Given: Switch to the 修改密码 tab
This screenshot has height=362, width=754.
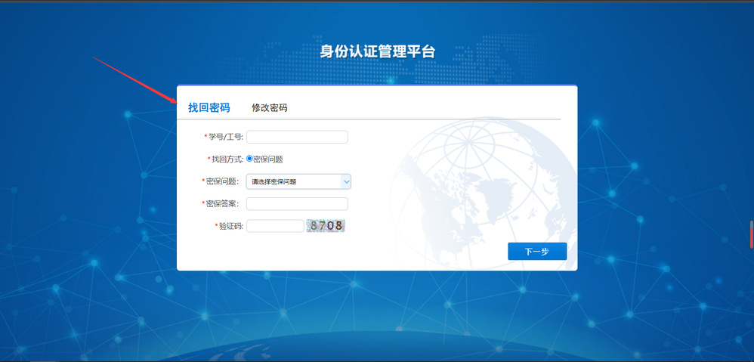Looking at the screenshot, I should 269,108.
